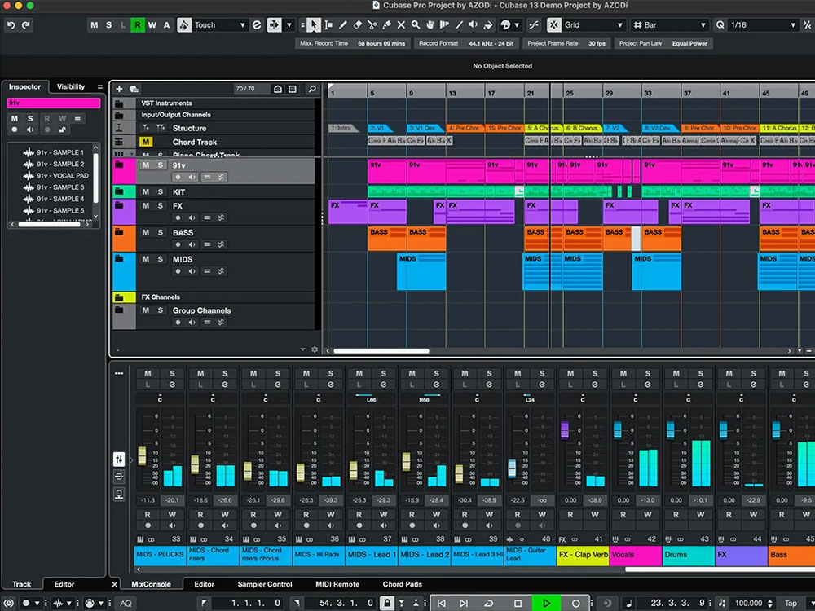
Task: Select the Object Selection arrow tool
Action: (315, 25)
